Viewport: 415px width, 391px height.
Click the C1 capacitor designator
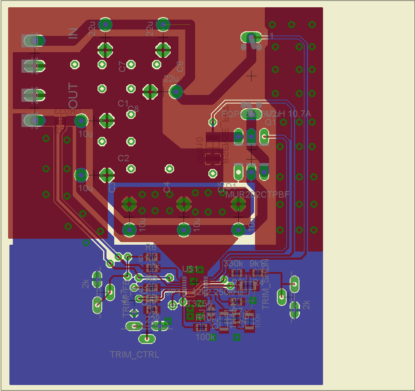pos(123,103)
